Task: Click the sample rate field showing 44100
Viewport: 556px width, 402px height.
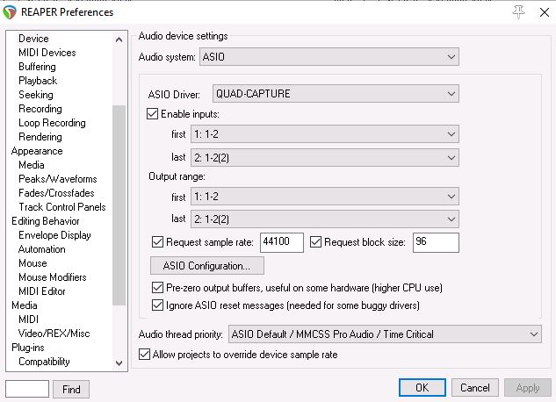Action: 282,242
